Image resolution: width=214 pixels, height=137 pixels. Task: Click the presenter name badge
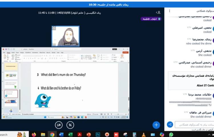pyautogui.click(x=151, y=19)
